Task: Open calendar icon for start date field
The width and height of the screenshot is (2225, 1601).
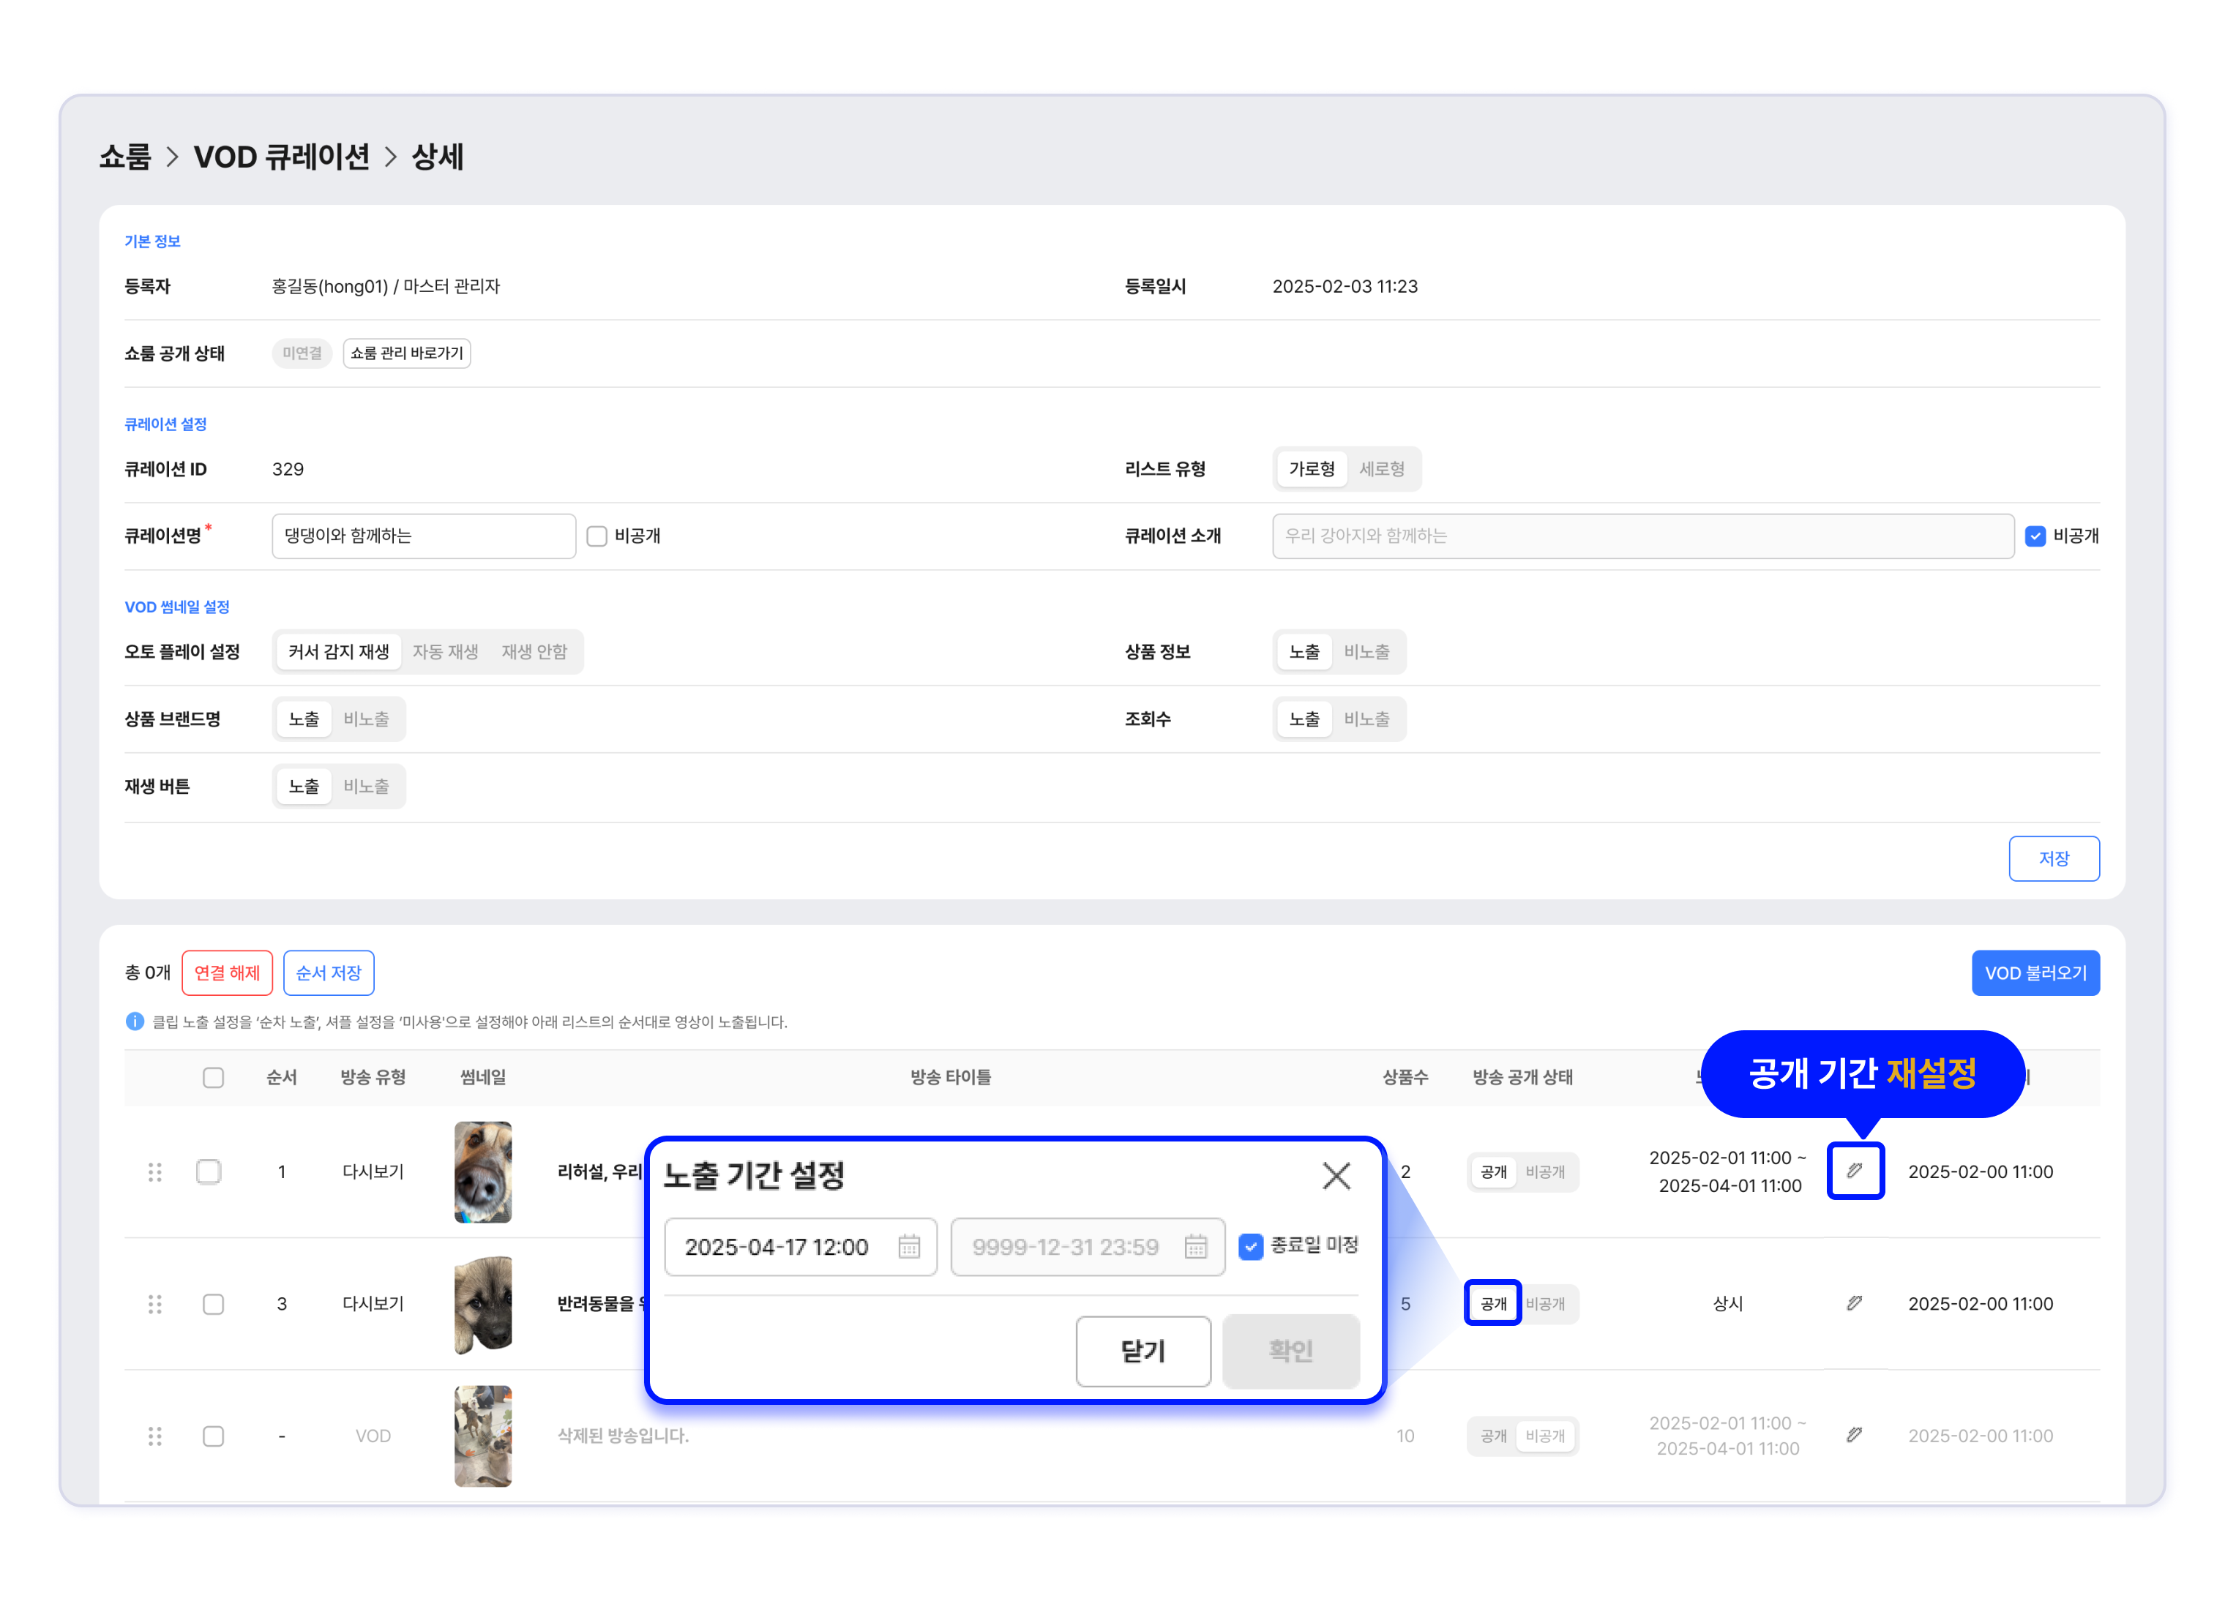Action: [x=908, y=1246]
